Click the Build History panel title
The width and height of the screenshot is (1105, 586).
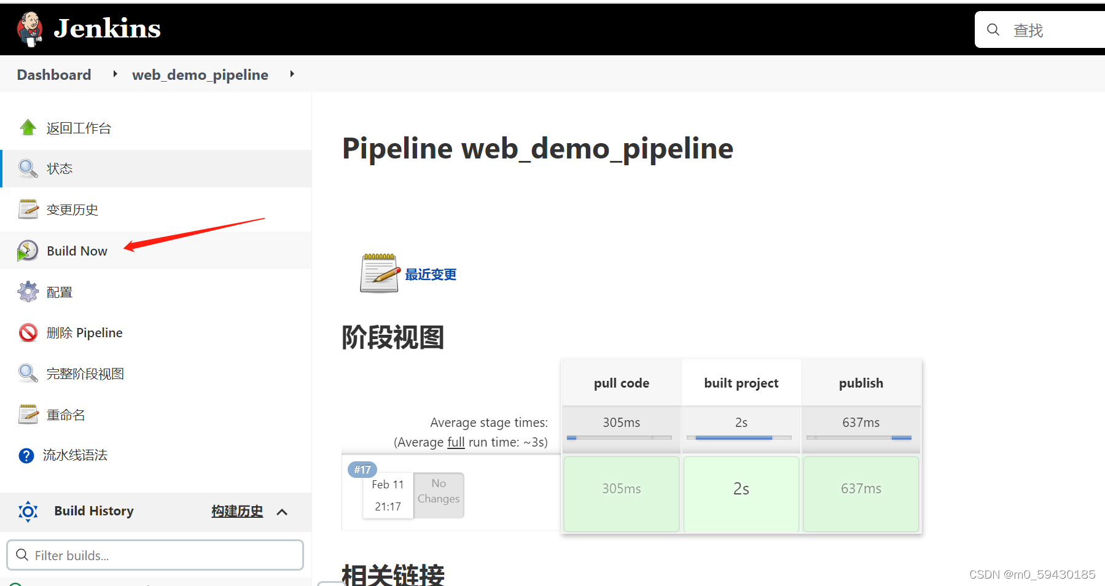click(94, 511)
